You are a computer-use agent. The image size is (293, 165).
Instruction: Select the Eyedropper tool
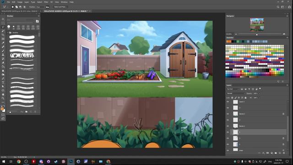(x=3, y=43)
